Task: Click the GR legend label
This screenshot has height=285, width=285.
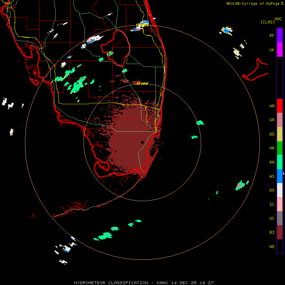Action: (x=272, y=120)
